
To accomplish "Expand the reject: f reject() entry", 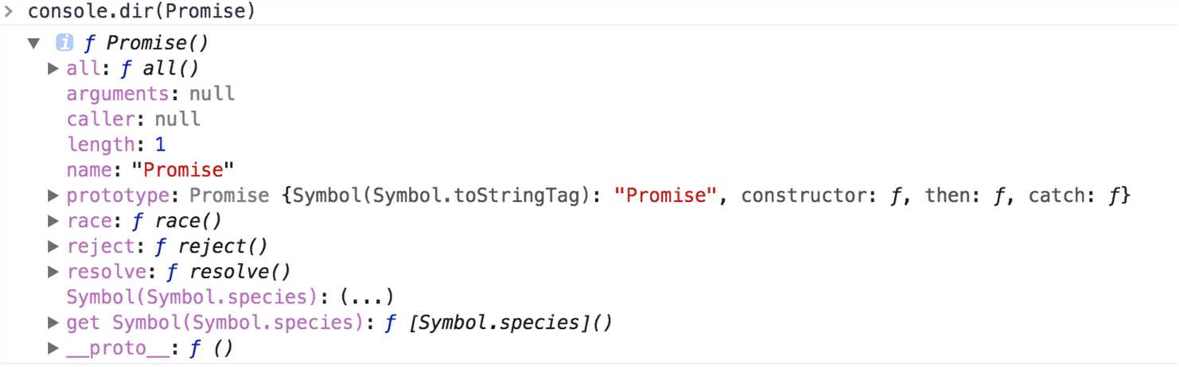I will click(x=53, y=246).
